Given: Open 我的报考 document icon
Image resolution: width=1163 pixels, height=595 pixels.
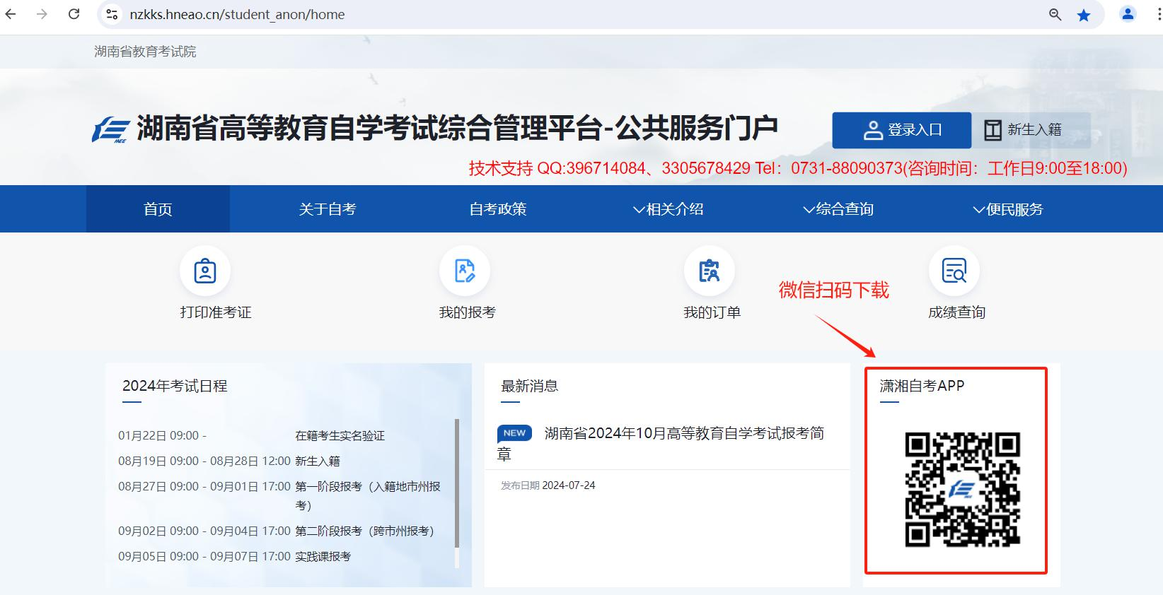Looking at the screenshot, I should coord(465,271).
